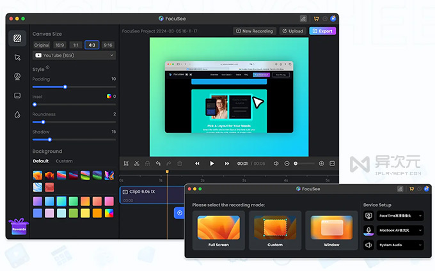Screen dimensions: 435x271
Task: Click the shopping cart in recording window
Action: coord(412,189)
